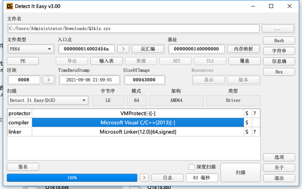This screenshot has height=189, width=302.
Task: Open 选项 options
Action: pos(279,157)
